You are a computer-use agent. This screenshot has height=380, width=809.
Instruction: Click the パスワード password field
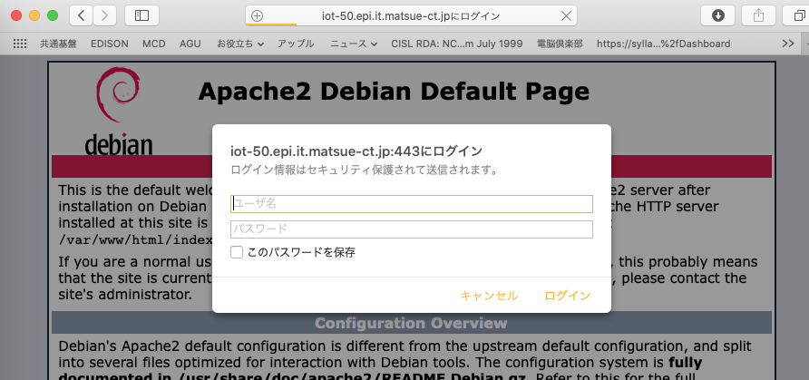point(412,229)
